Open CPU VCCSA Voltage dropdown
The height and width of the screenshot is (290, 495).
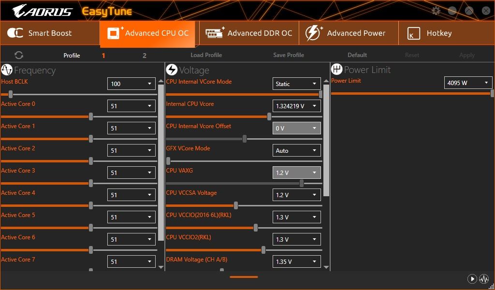(297, 195)
